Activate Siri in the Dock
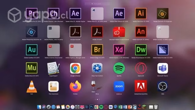This screenshot has width=195, height=110. pos(44,107)
